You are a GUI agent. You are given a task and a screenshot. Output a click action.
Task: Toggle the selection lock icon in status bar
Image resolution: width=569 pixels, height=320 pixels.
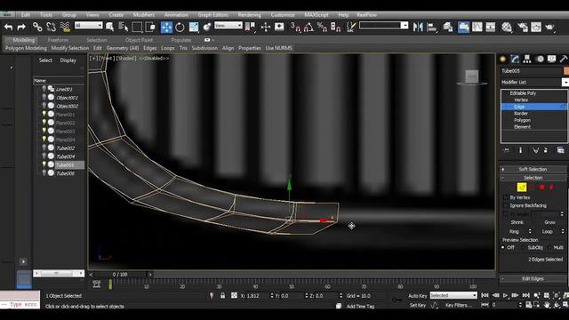(222, 296)
